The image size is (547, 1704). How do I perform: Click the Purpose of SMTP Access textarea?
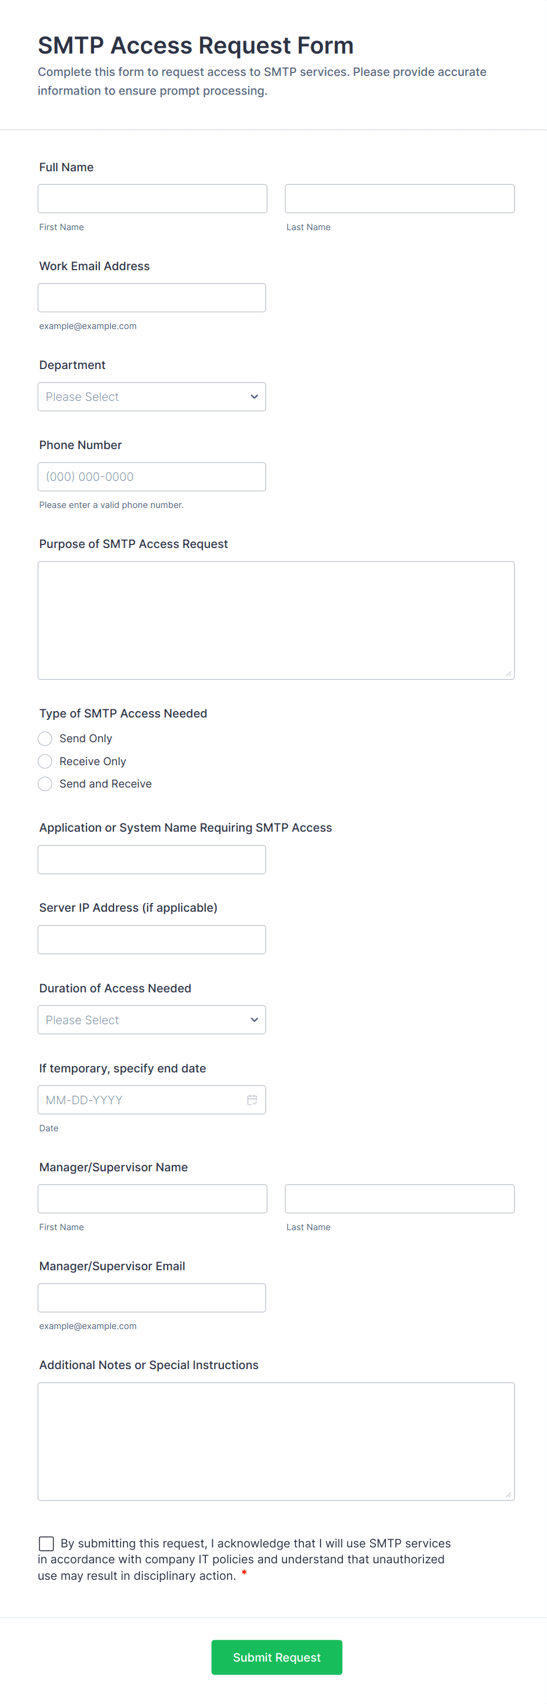[275, 620]
